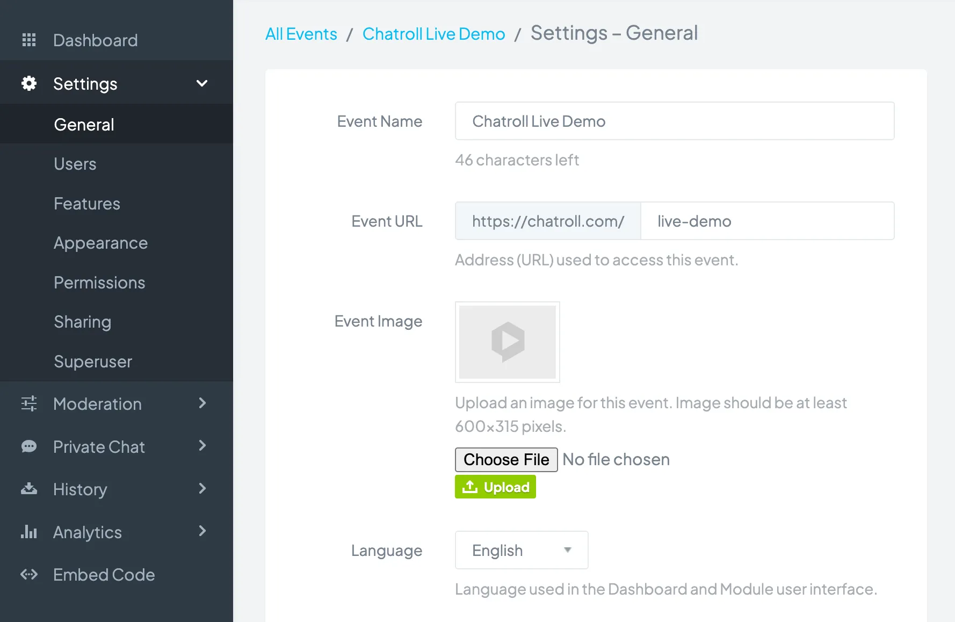Click the Event Image thumbnail
This screenshot has height=622, width=955.
(x=508, y=342)
